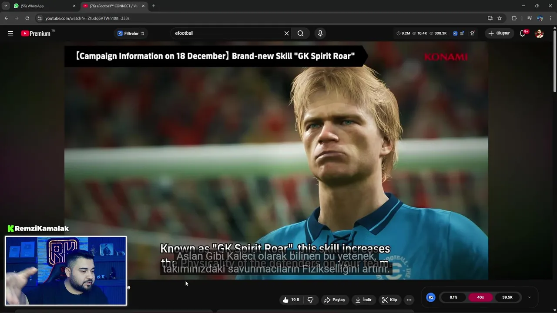Screen dimensions: 557x313
Task: Click the Oluştur create button
Action: tap(499, 33)
